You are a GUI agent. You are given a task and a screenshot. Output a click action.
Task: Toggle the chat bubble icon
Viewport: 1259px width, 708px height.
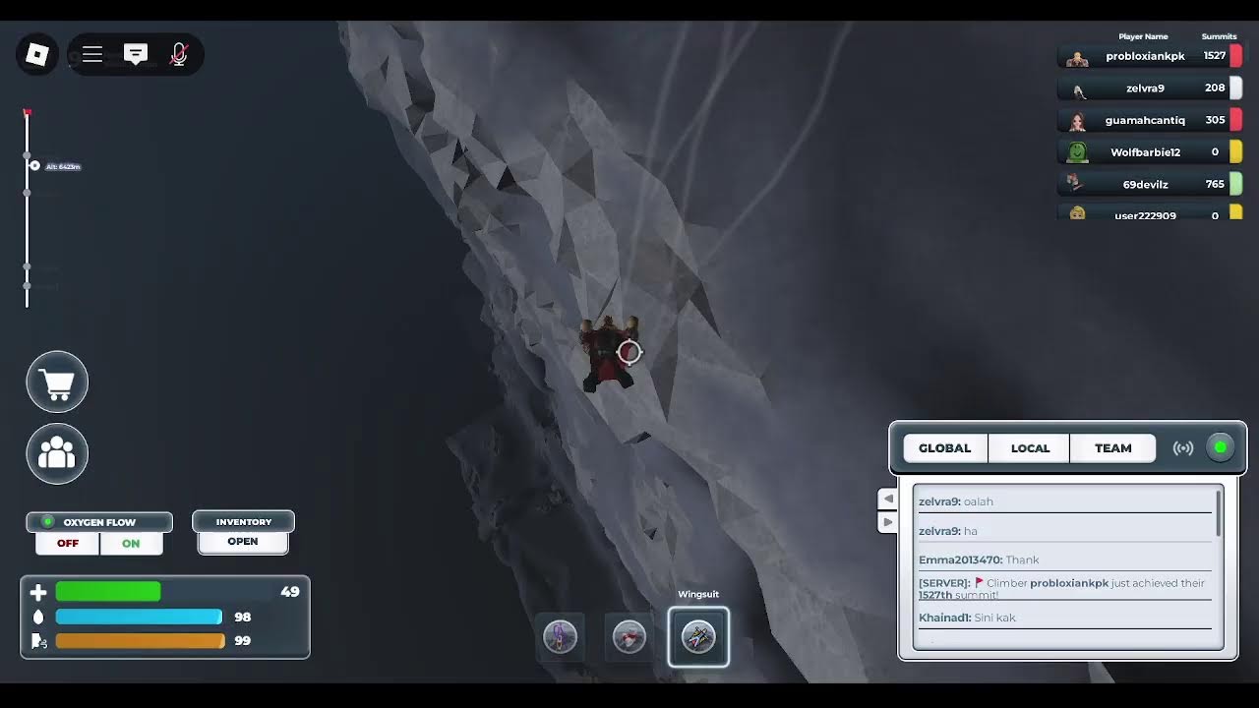(136, 55)
